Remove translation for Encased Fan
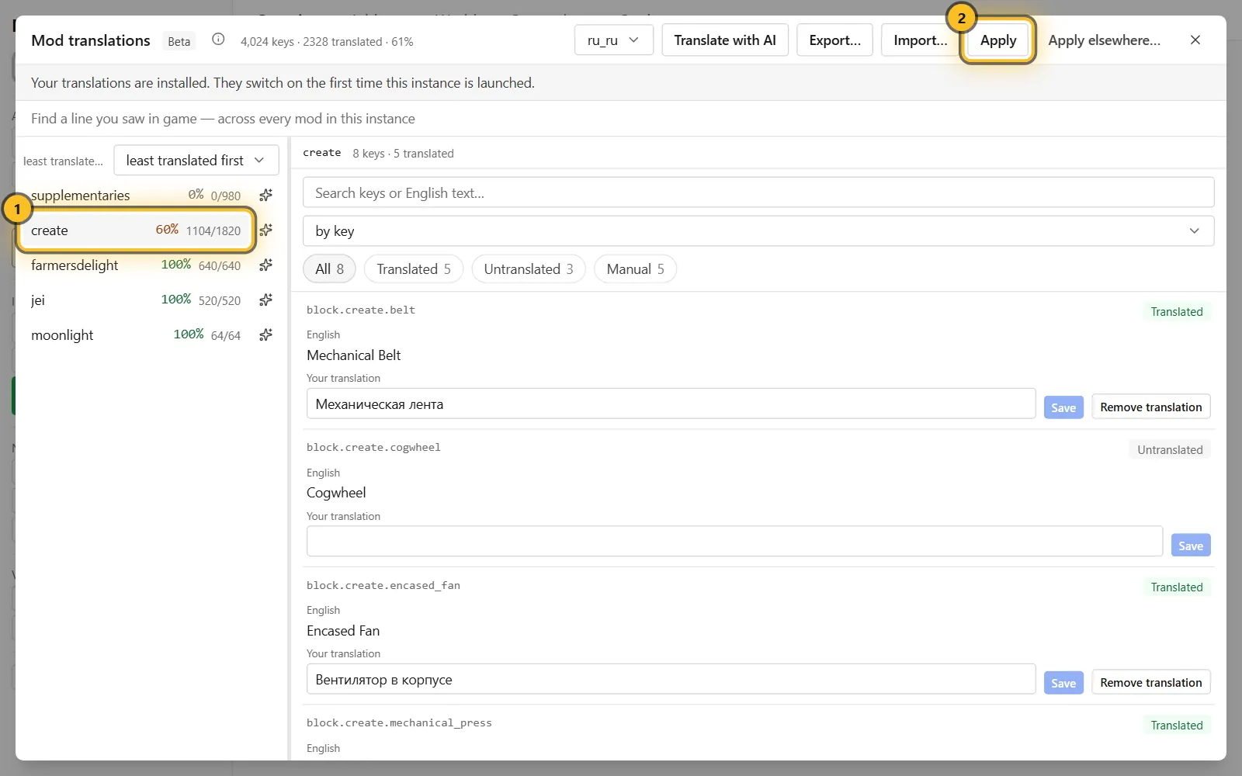The width and height of the screenshot is (1242, 776). 1151,682
